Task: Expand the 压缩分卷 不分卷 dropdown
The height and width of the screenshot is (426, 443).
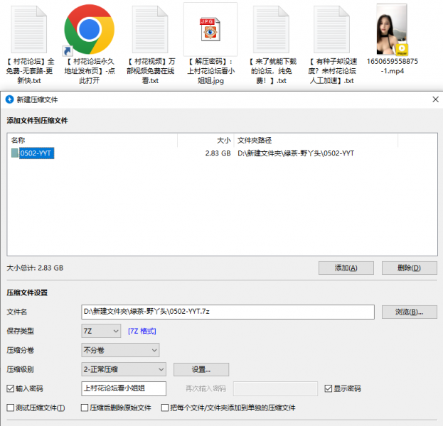Action: coord(120,350)
